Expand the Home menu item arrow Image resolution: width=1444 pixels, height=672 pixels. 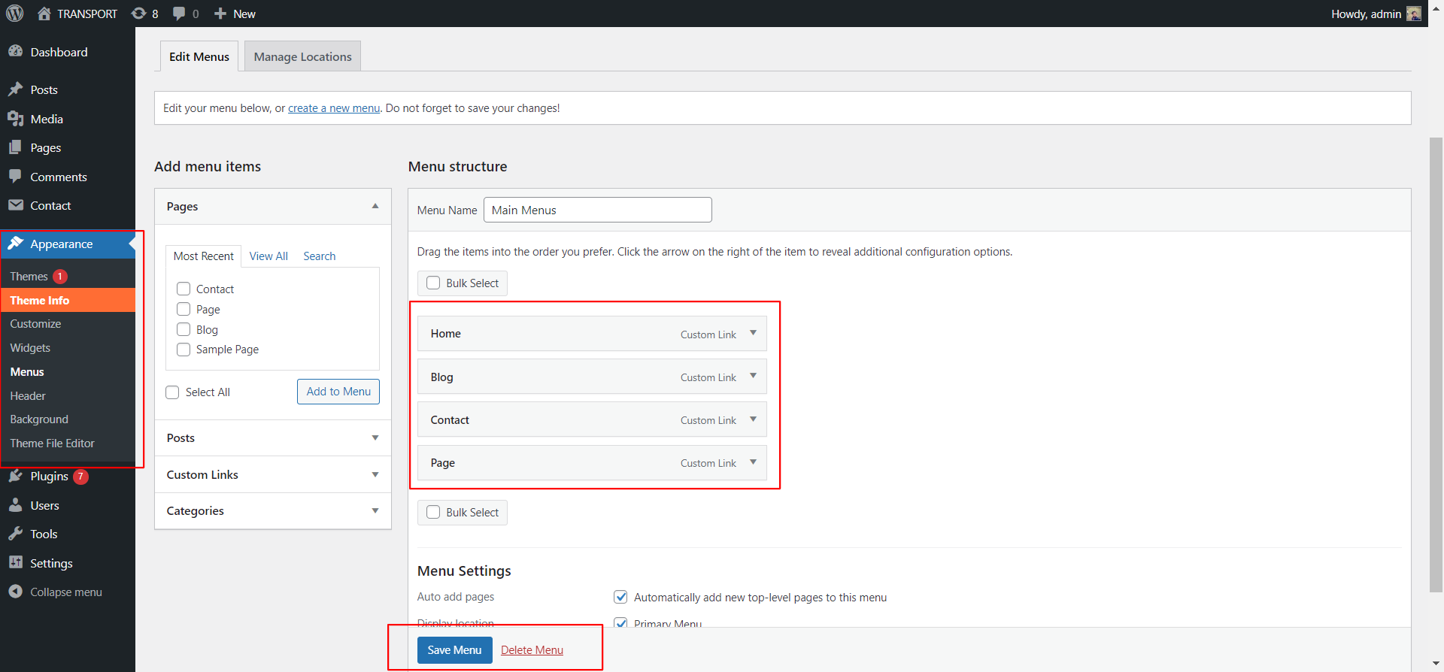(753, 333)
